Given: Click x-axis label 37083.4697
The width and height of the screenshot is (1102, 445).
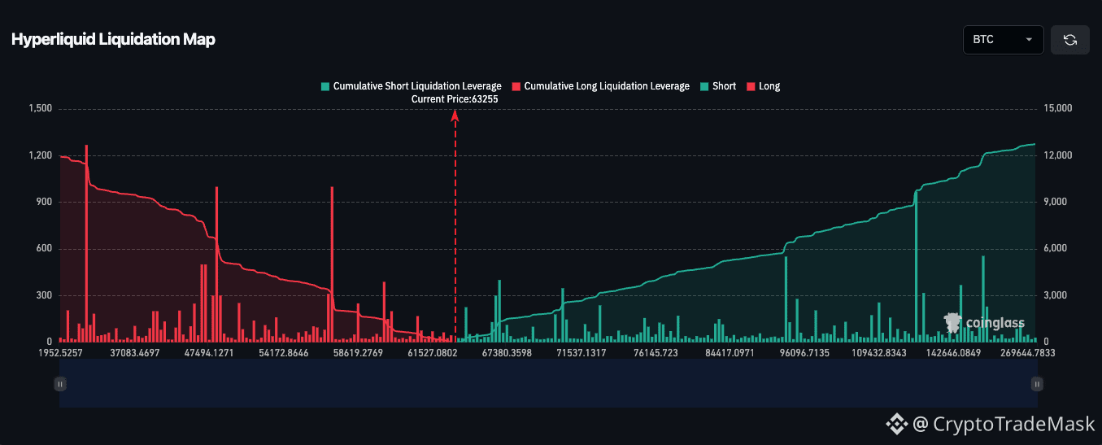Looking at the screenshot, I should [x=133, y=353].
